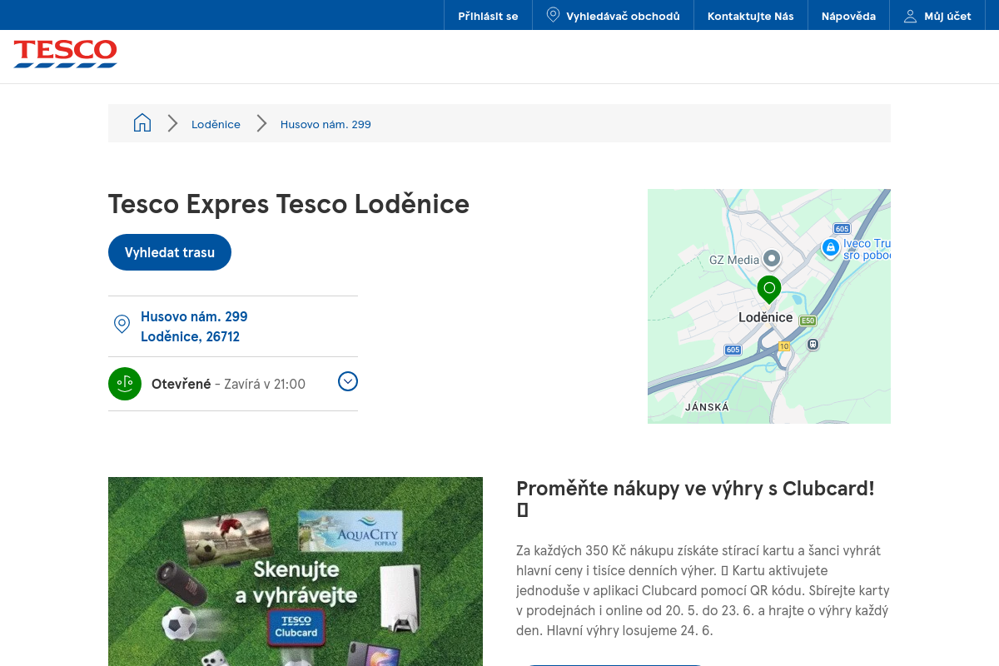This screenshot has height=666, width=999.
Task: Open Kontaktujte Nás
Action: pyautogui.click(x=751, y=16)
